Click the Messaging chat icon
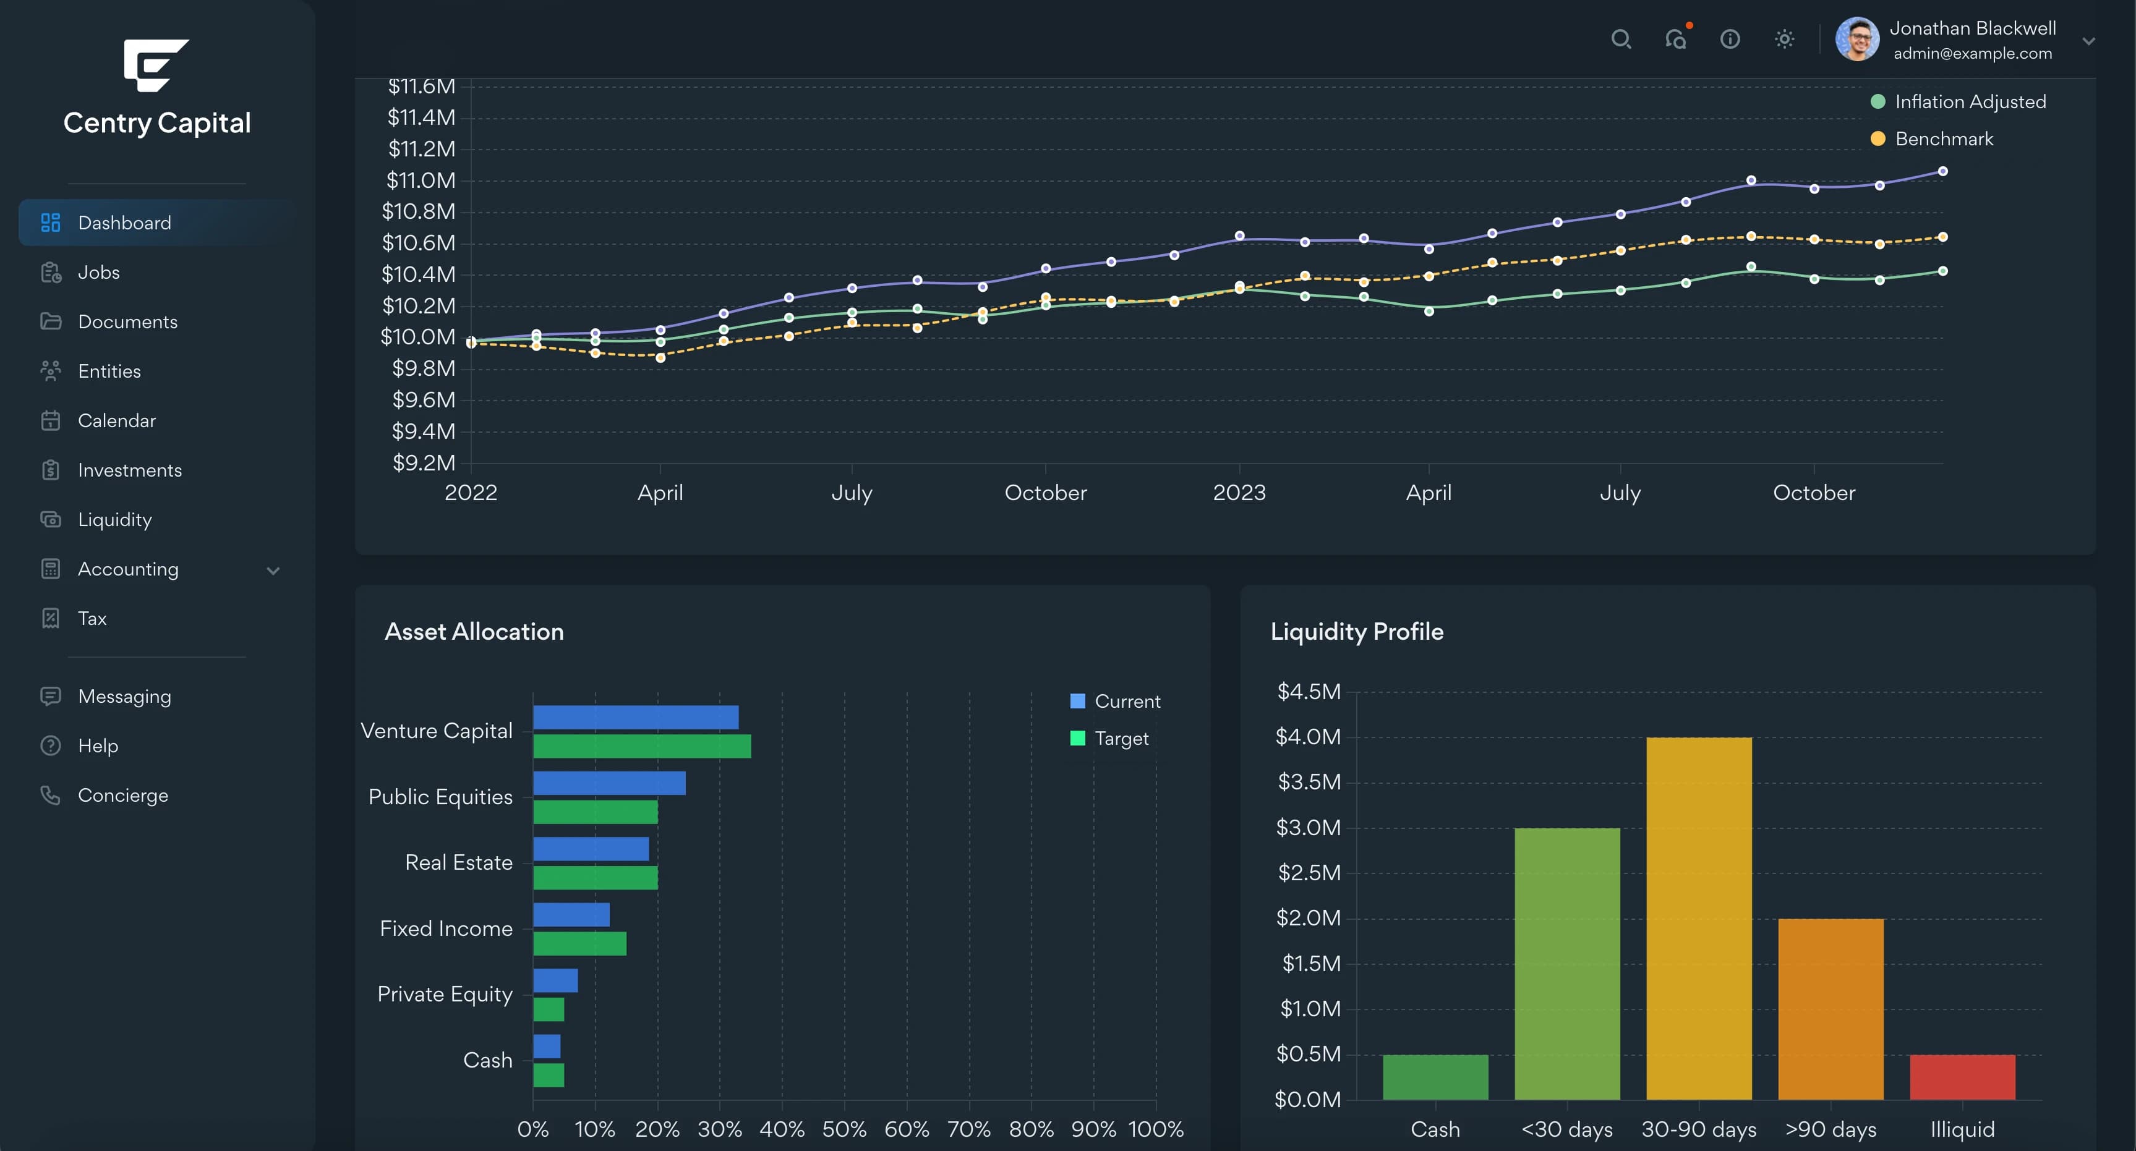Screen dimensions: 2136x1151 coord(51,696)
